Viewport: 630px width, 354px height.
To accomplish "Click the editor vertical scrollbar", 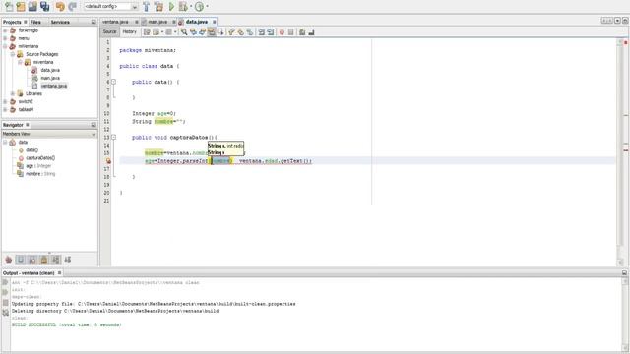I will click(620, 151).
